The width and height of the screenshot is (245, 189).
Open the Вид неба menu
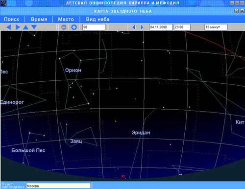(98, 19)
